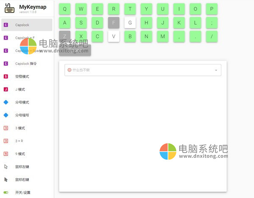This screenshot has width=254, height=198.
Task: Click the outlined cursor icon for 鼠标左键
Action: [x=6, y=166]
